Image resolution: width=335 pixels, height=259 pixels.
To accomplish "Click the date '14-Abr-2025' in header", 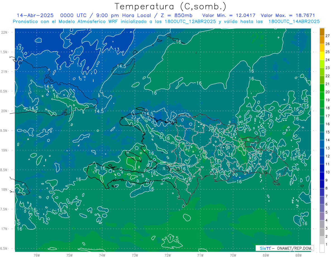I will click(35, 15).
